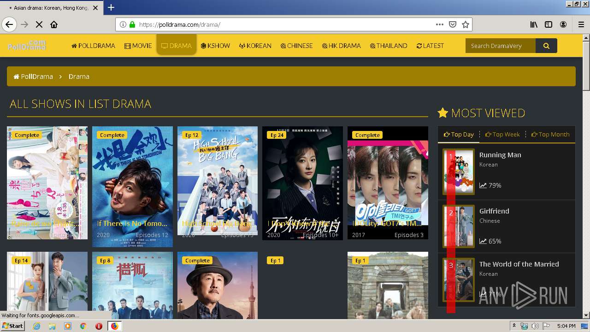Image resolution: width=590 pixels, height=332 pixels.
Task: Switch to Top Month tab
Action: click(x=550, y=134)
